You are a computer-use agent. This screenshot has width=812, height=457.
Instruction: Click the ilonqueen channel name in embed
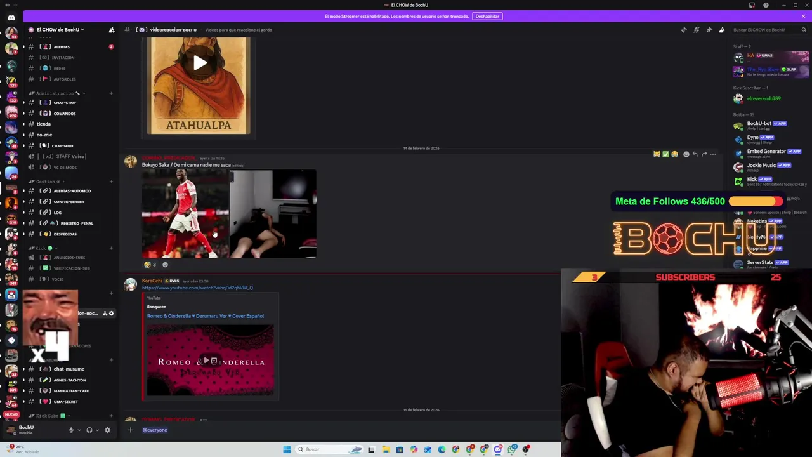156,307
